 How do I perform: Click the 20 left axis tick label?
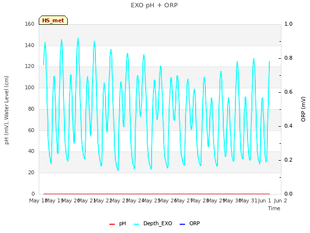pyautogui.click(x=31, y=173)
